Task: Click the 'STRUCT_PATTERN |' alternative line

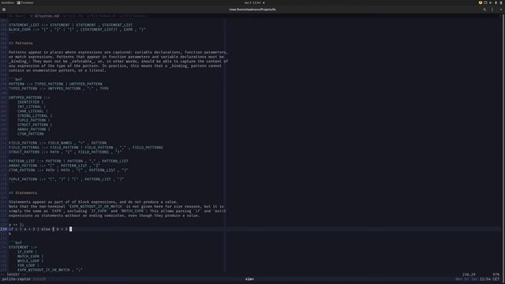Action: 35,125
